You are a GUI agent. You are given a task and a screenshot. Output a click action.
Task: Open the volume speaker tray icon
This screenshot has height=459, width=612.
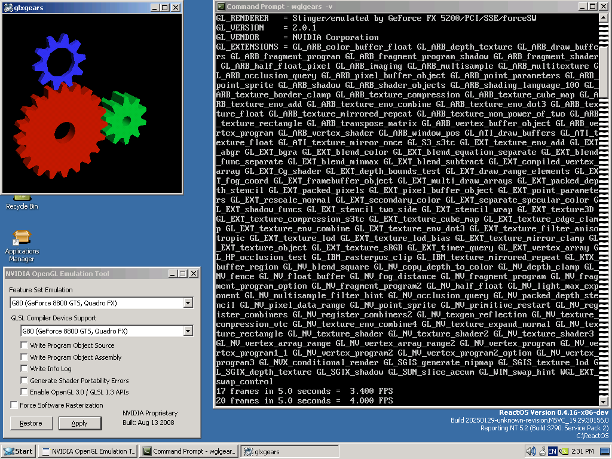tap(531, 451)
